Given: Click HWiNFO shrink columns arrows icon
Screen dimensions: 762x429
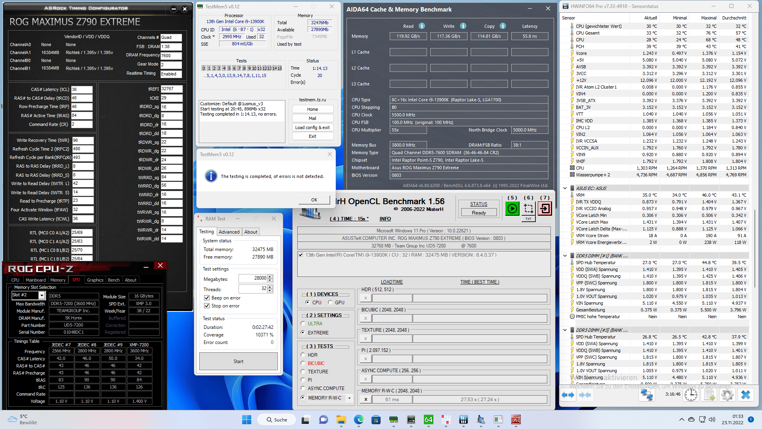Looking at the screenshot, I should [x=585, y=395].
